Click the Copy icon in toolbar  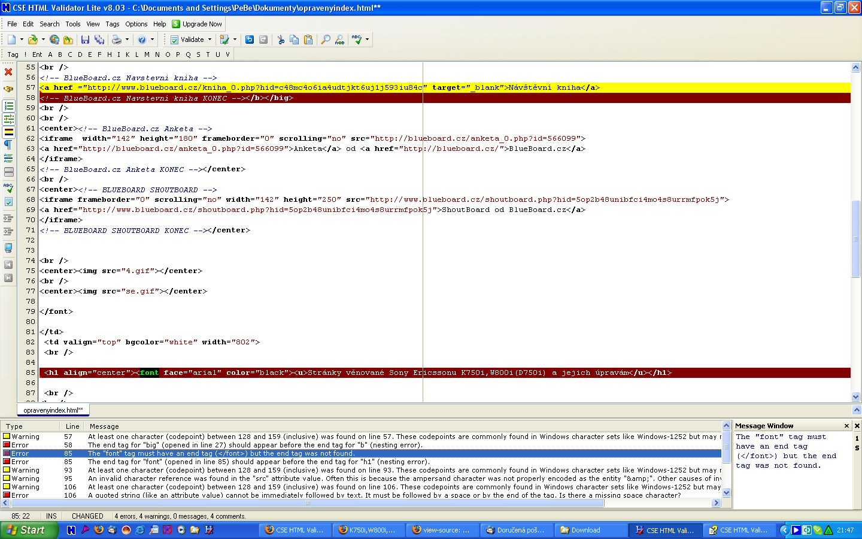[x=294, y=40]
